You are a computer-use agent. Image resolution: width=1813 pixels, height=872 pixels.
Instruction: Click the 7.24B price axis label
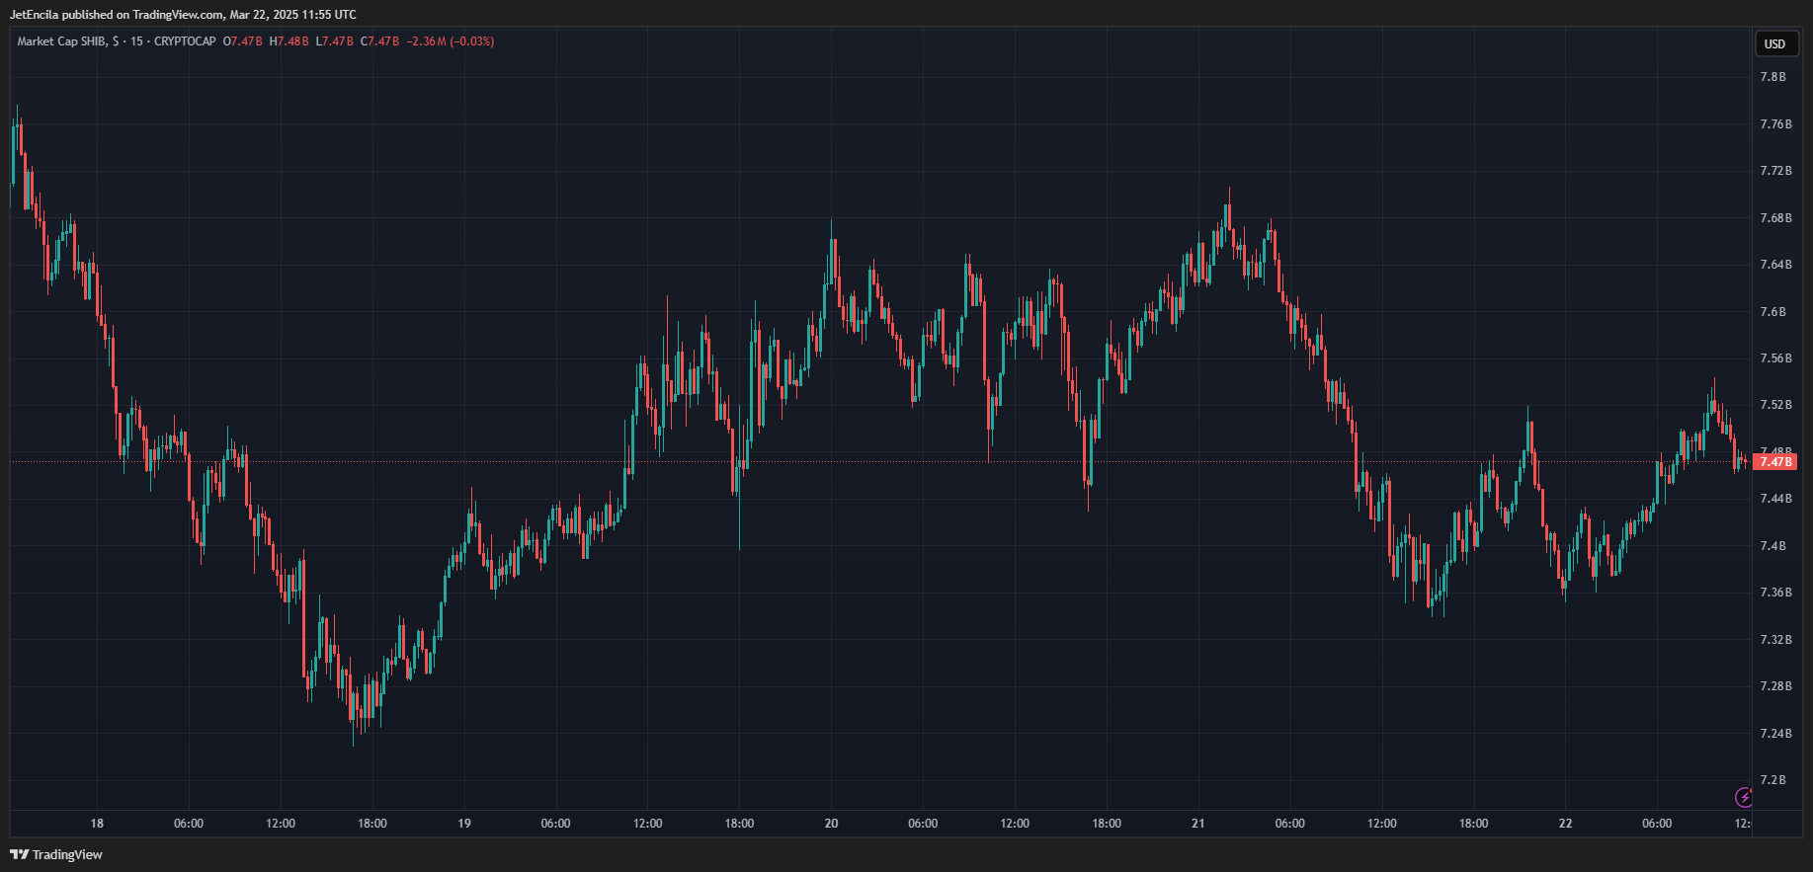1774,734
